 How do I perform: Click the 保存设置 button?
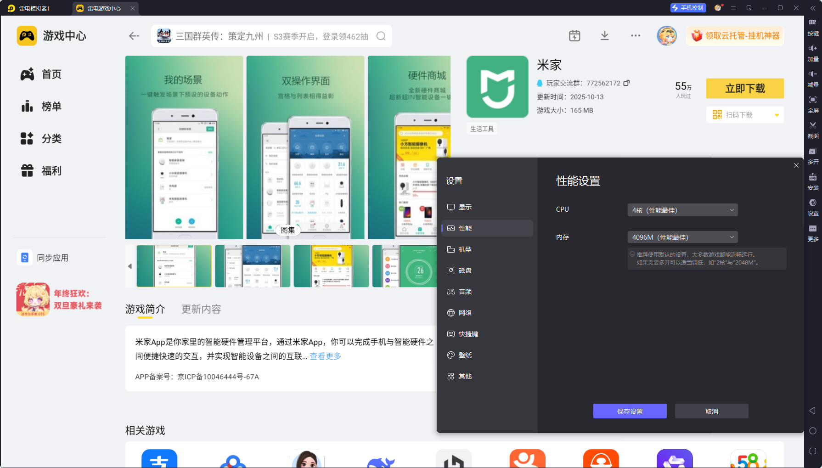pos(630,411)
